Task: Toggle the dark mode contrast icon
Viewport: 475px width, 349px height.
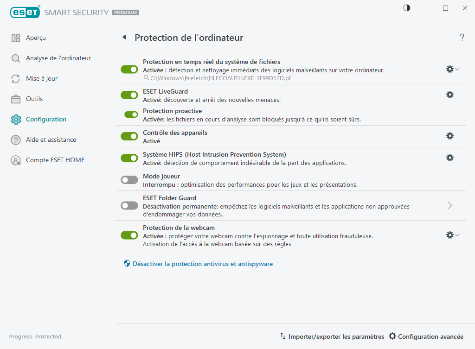Action: point(406,8)
